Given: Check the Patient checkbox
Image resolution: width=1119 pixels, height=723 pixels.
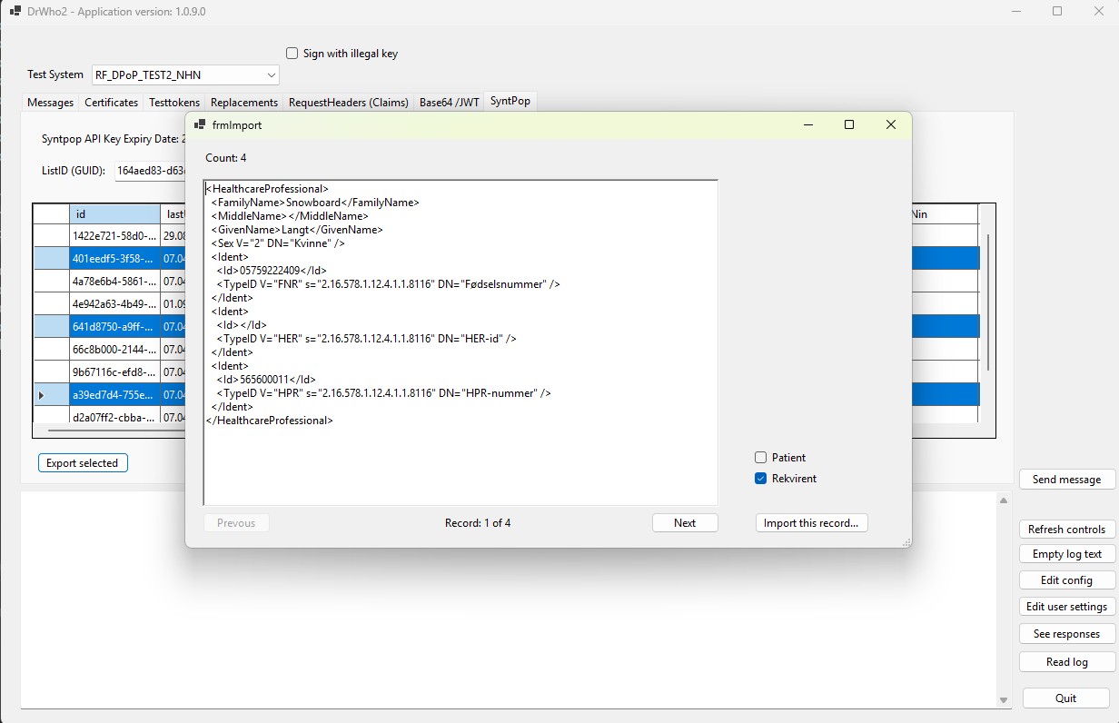Looking at the screenshot, I should tap(760, 457).
